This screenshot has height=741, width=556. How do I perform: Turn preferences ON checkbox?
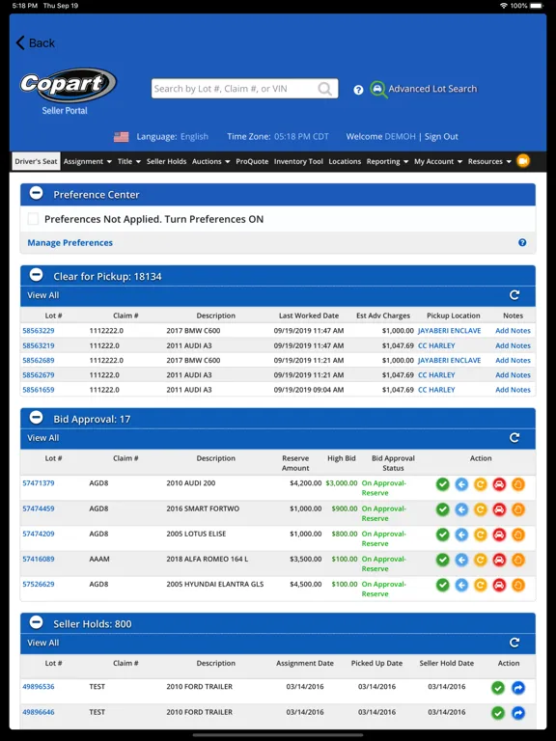[33, 219]
